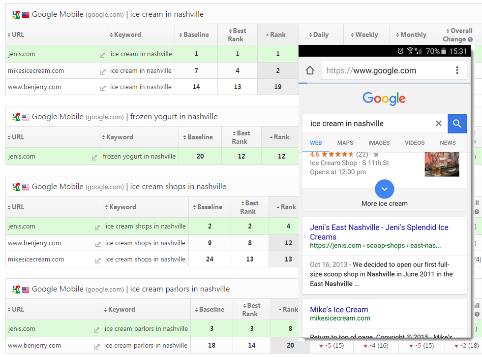Click the ice cream shop thumbnail photo
482x357 pixels.
pos(442,164)
